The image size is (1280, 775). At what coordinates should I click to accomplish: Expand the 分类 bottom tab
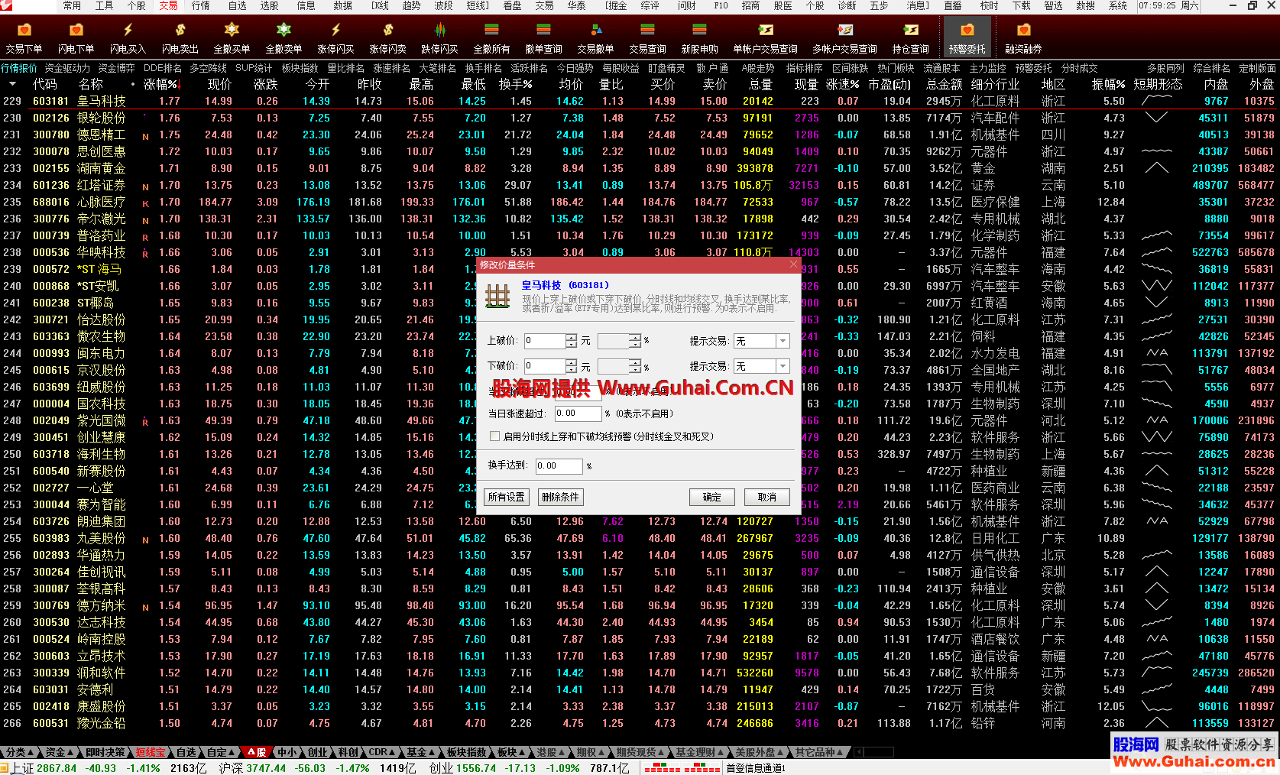point(18,752)
